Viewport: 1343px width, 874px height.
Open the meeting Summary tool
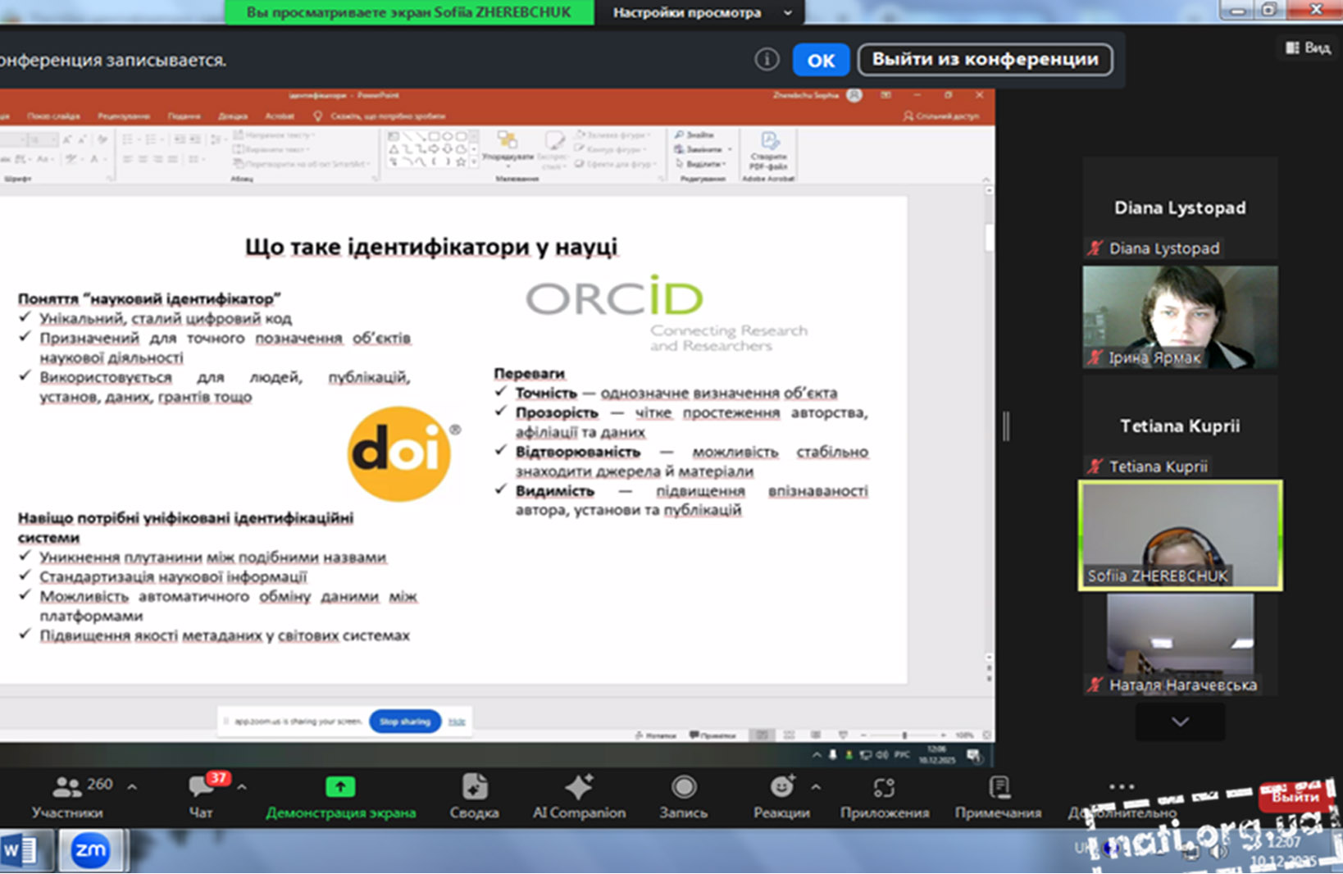[x=474, y=787]
